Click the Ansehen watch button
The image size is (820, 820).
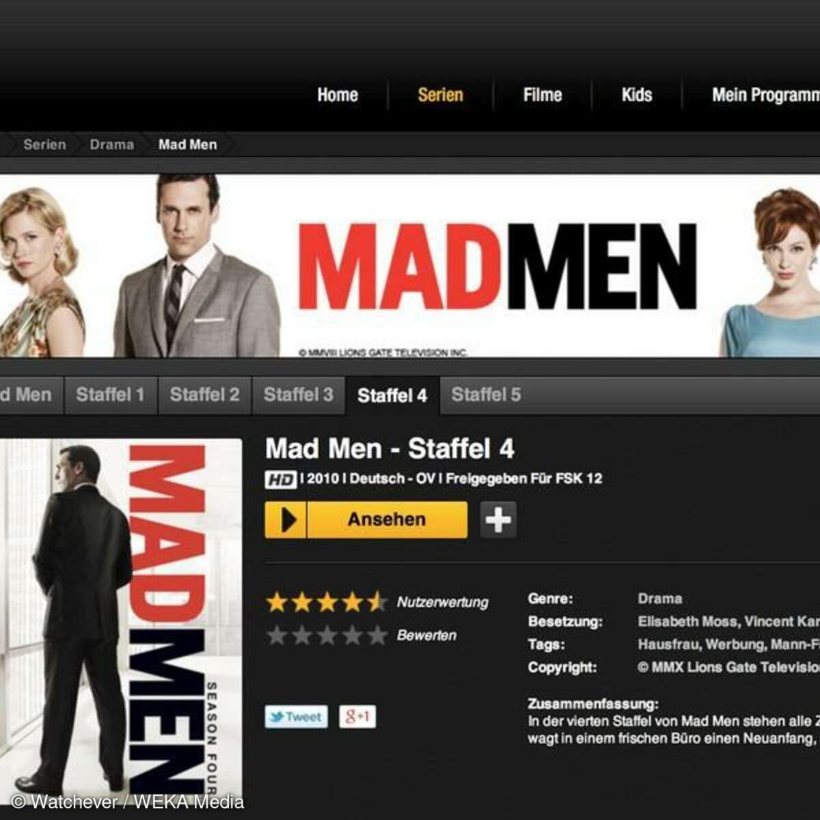tap(366, 520)
